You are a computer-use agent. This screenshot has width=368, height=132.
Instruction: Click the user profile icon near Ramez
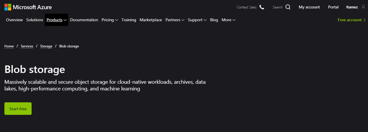coord(363,7)
